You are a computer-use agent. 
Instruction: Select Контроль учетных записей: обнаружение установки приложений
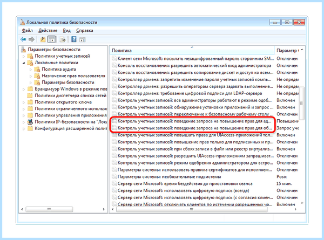(x=195, y=107)
